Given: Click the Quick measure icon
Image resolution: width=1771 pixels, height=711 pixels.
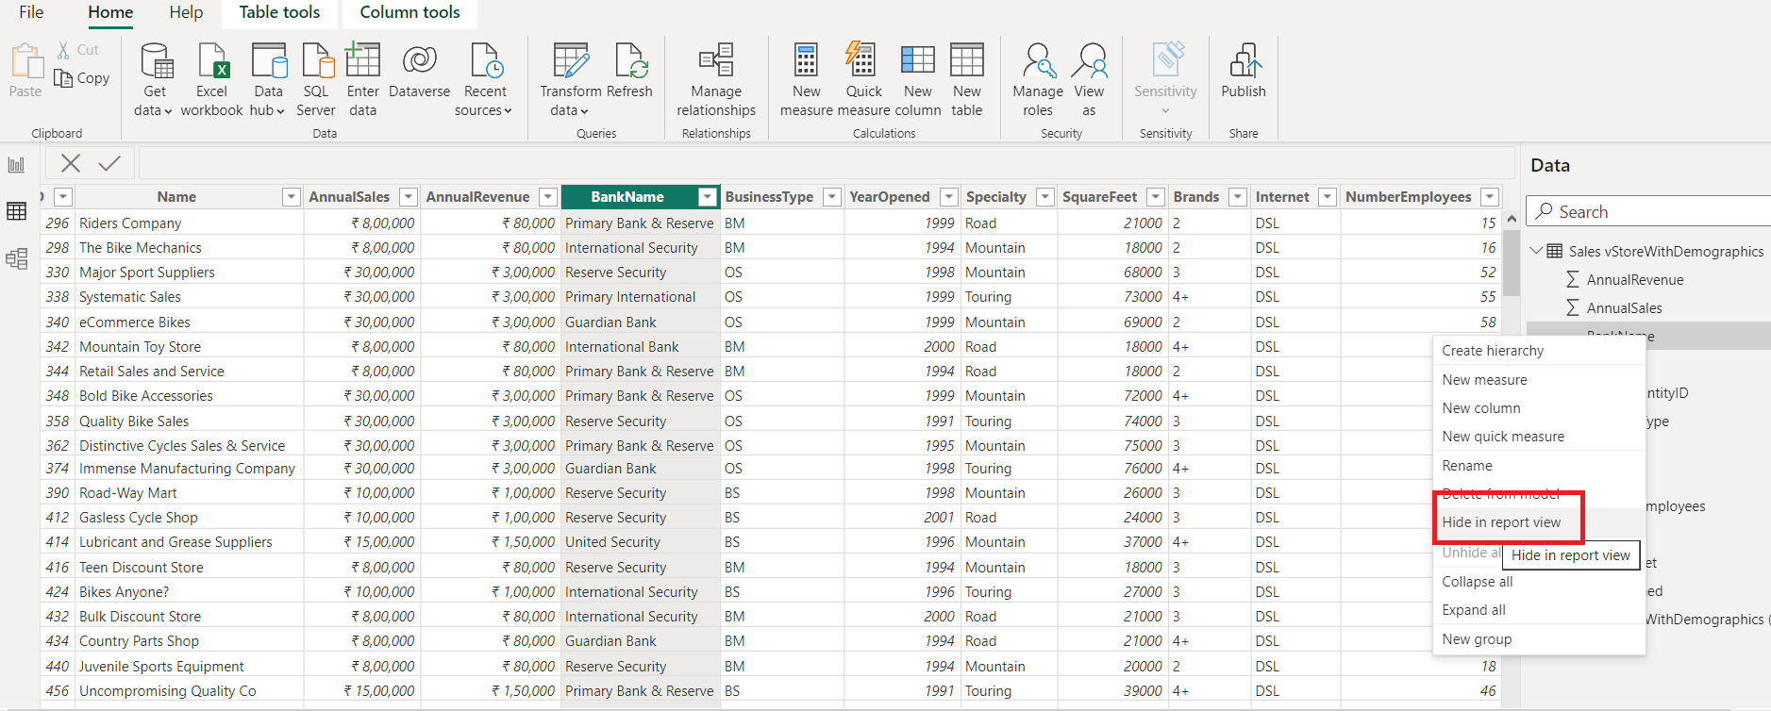Looking at the screenshot, I should [x=860, y=60].
